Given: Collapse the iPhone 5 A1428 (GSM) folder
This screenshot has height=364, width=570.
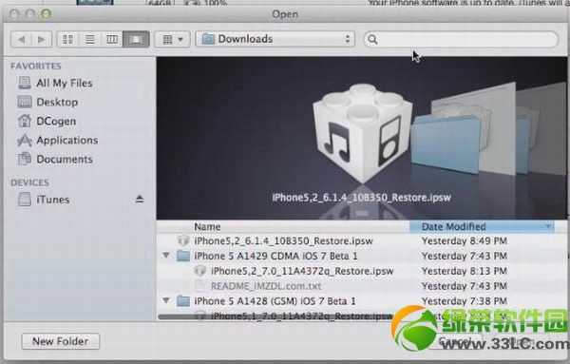Looking at the screenshot, I should point(166,300).
